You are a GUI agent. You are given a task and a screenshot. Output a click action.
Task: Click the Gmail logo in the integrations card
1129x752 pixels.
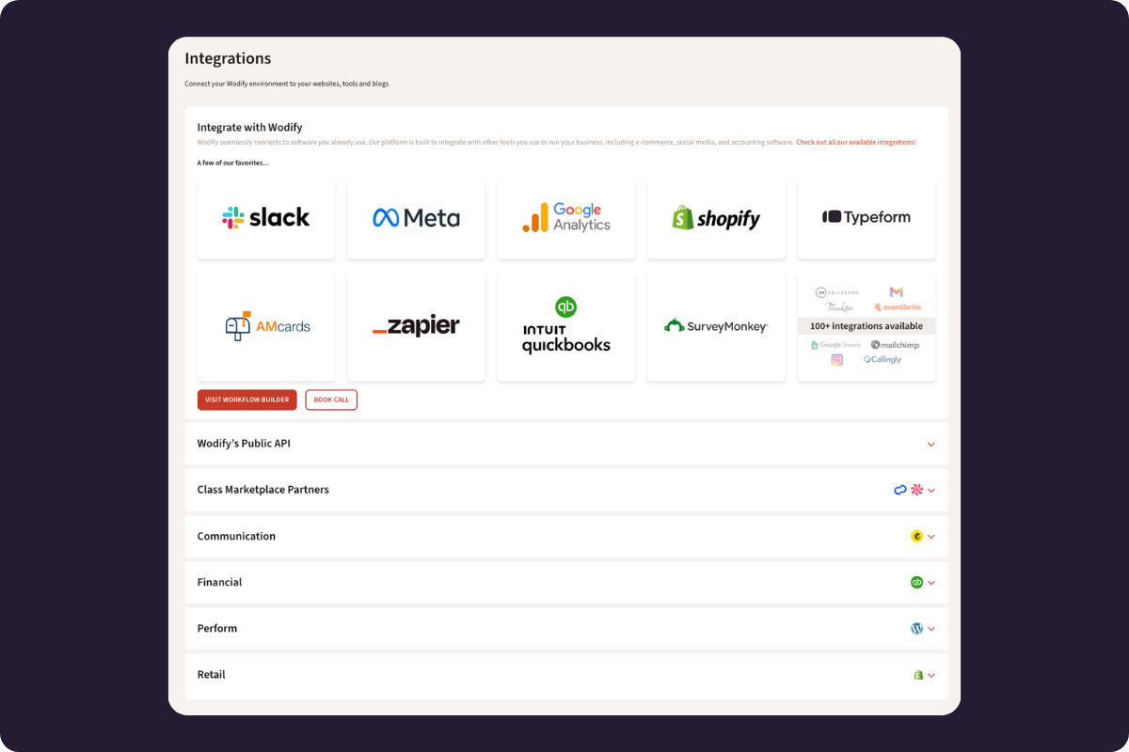click(x=897, y=292)
